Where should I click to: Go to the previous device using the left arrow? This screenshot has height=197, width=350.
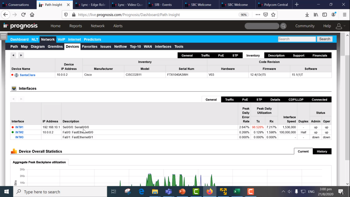tap(13, 55)
